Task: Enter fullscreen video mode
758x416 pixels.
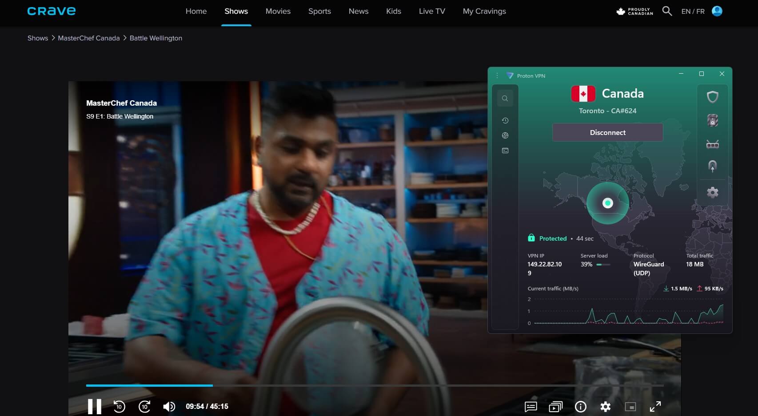Action: click(655, 406)
